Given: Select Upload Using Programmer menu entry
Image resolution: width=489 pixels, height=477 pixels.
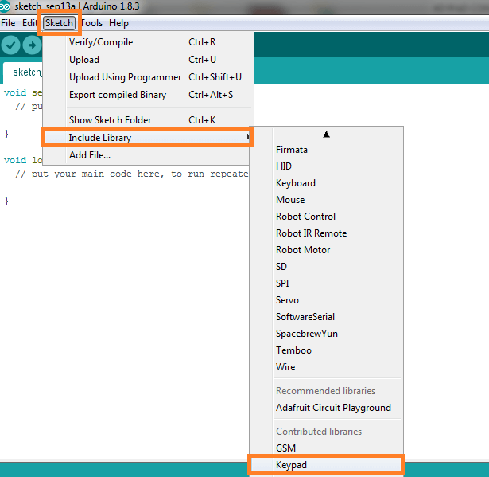Looking at the screenshot, I should pyautogui.click(x=148, y=77).
